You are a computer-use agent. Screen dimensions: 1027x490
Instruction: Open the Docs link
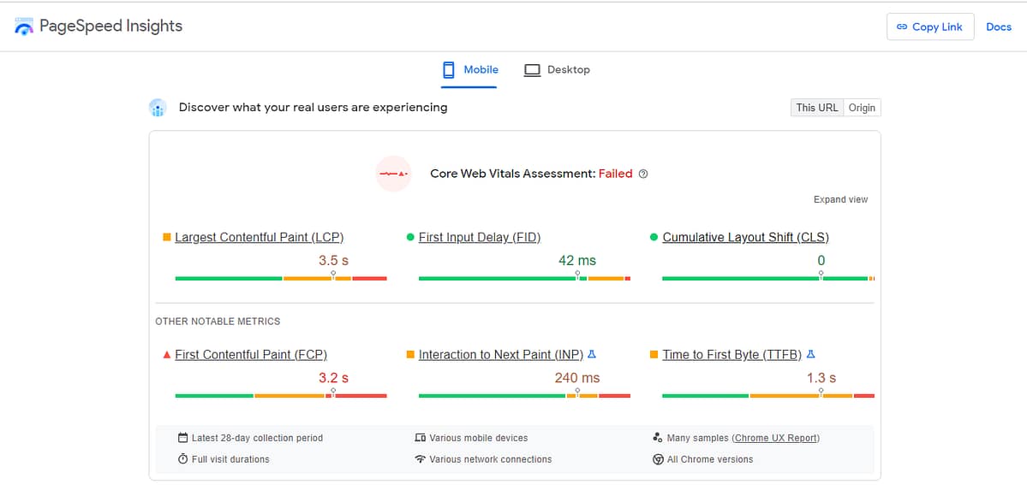coord(999,27)
